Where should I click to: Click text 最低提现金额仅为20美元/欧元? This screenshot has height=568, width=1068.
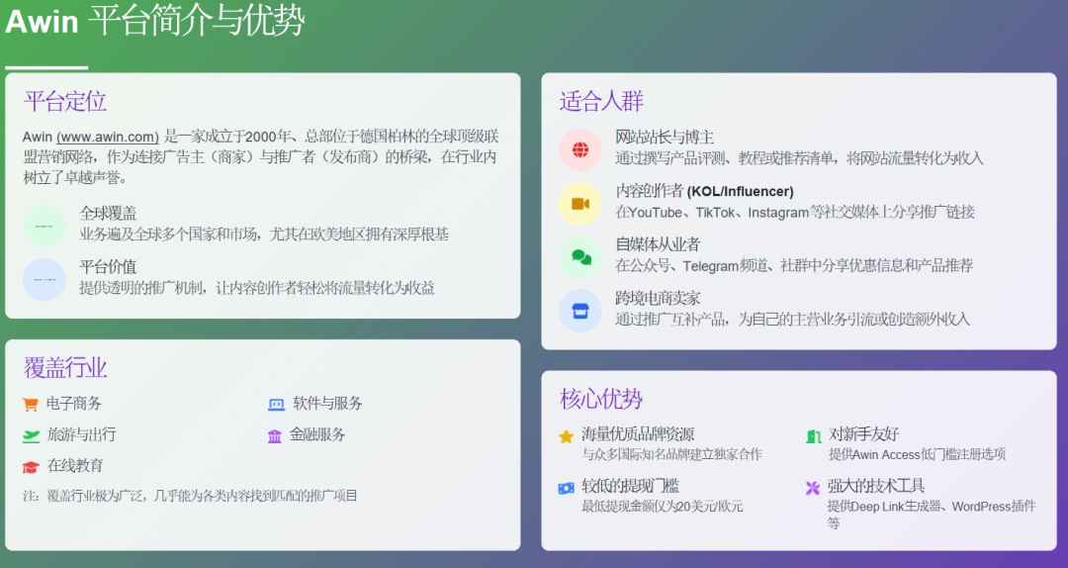pyautogui.click(x=662, y=507)
